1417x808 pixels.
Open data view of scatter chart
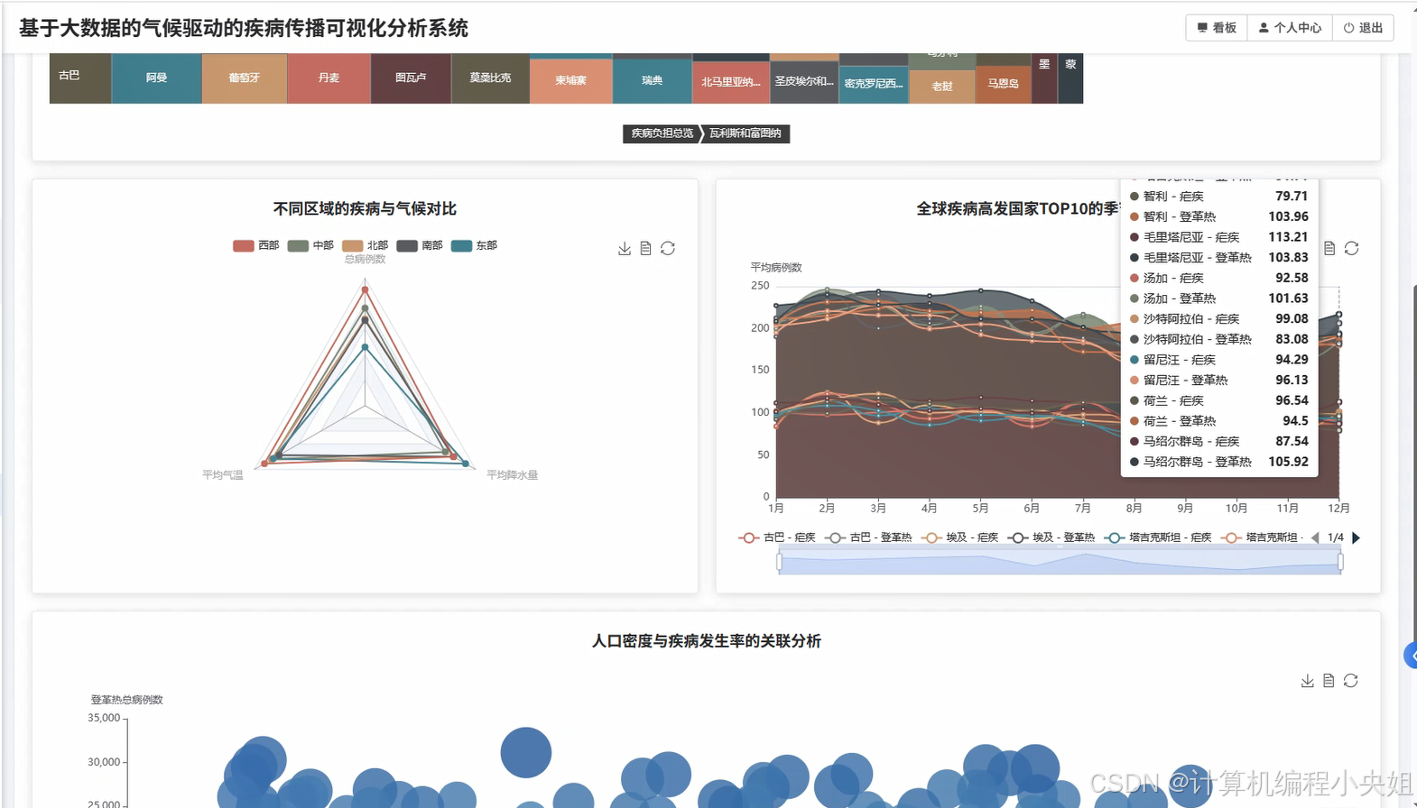click(x=1329, y=681)
